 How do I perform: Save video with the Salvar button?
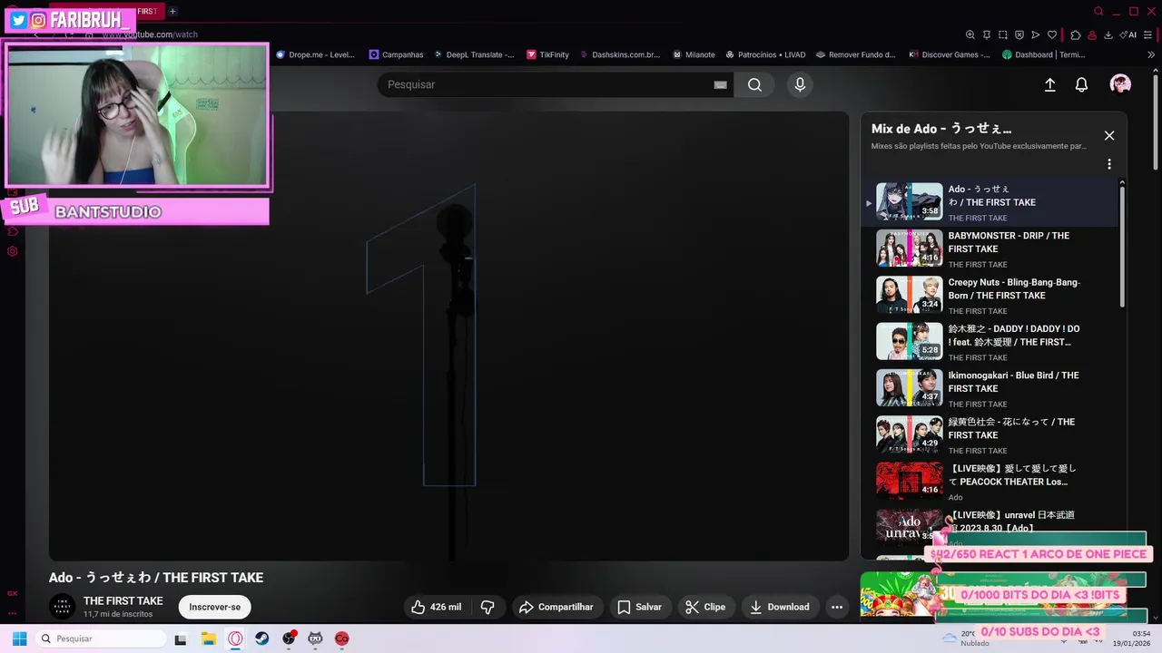pyautogui.click(x=640, y=607)
